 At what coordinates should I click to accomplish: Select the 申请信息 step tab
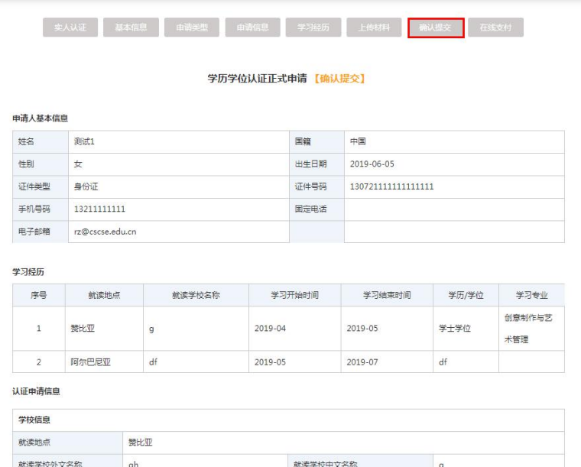[252, 28]
